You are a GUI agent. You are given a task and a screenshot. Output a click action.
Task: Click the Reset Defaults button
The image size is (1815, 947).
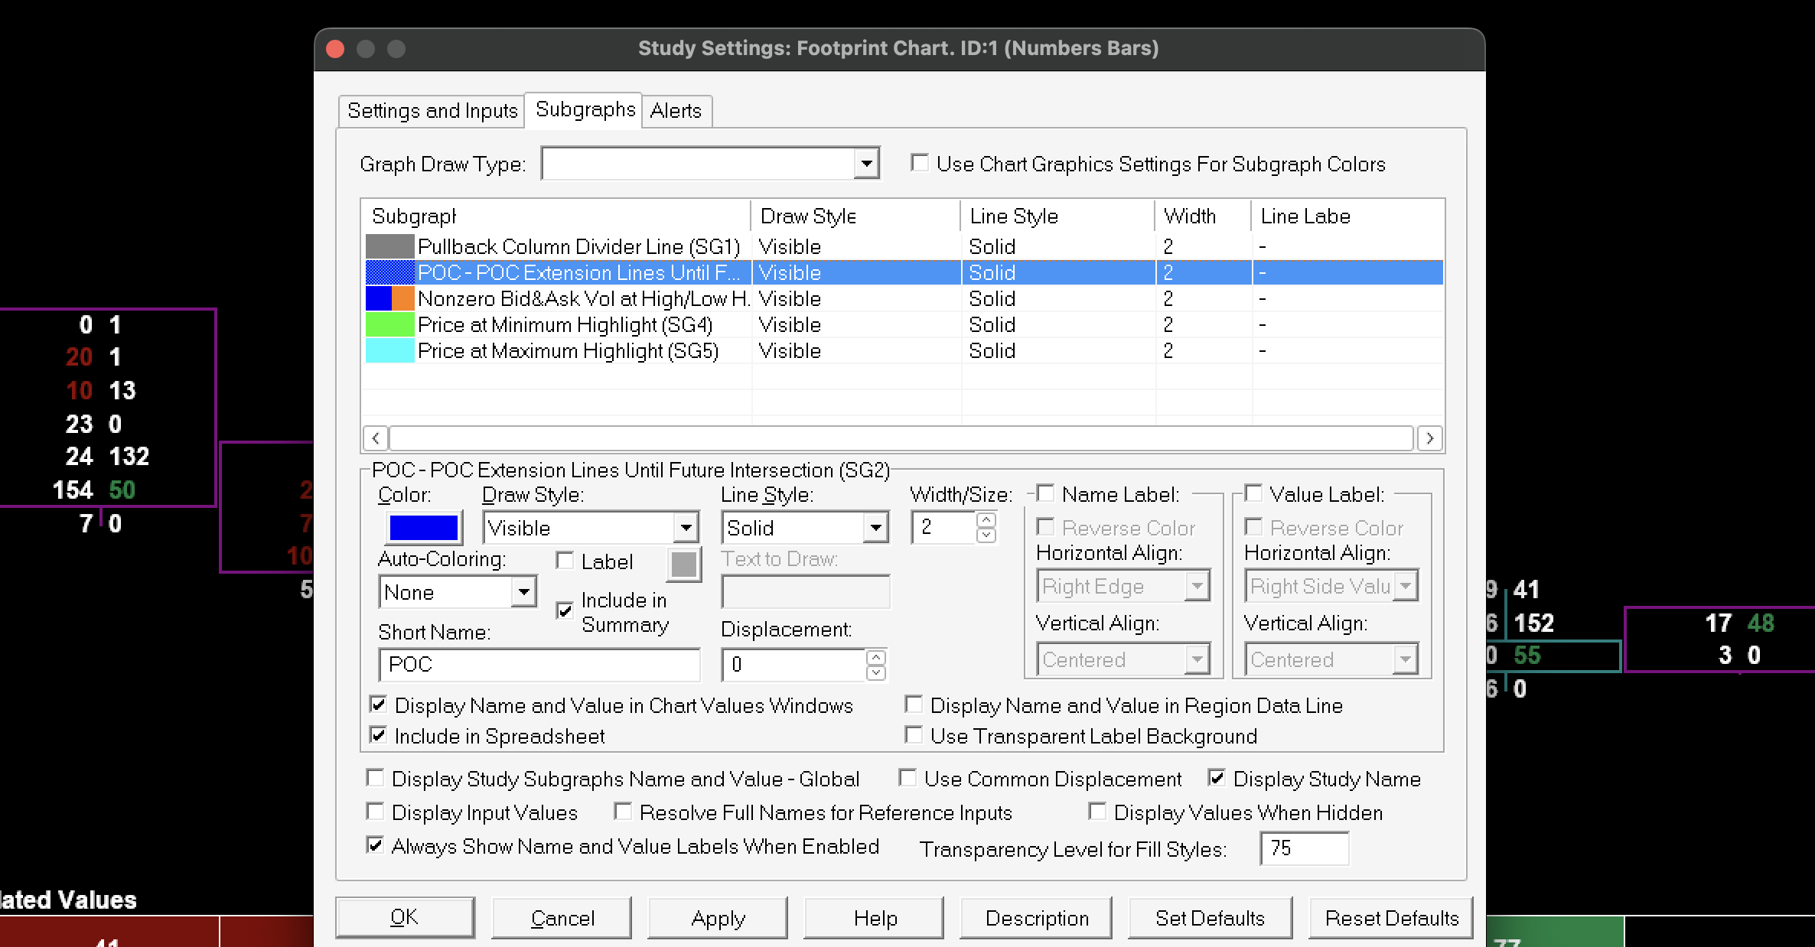pyautogui.click(x=1391, y=918)
